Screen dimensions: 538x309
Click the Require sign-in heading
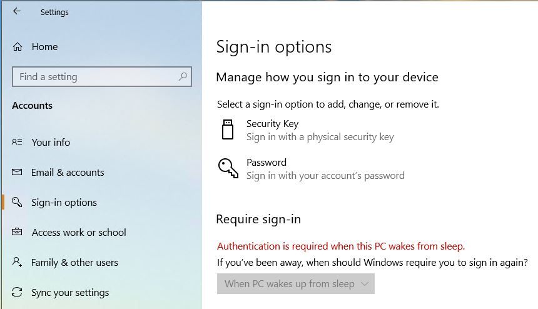click(258, 219)
